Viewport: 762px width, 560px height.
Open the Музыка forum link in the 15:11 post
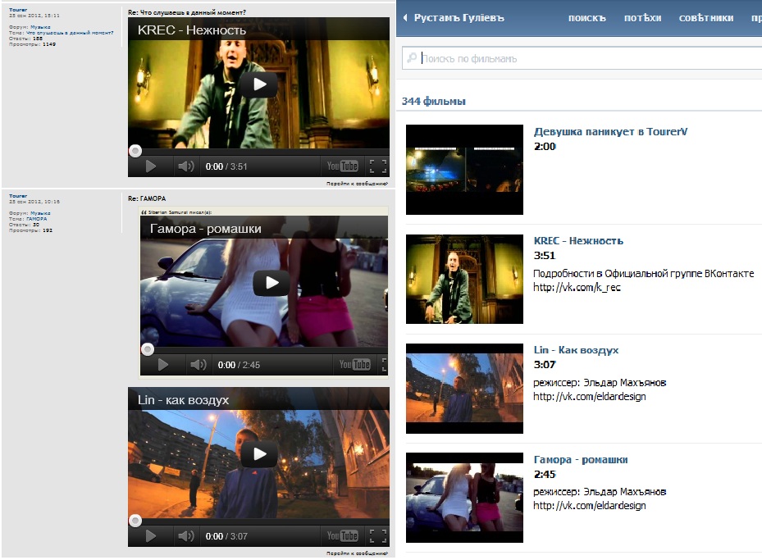tap(40, 27)
